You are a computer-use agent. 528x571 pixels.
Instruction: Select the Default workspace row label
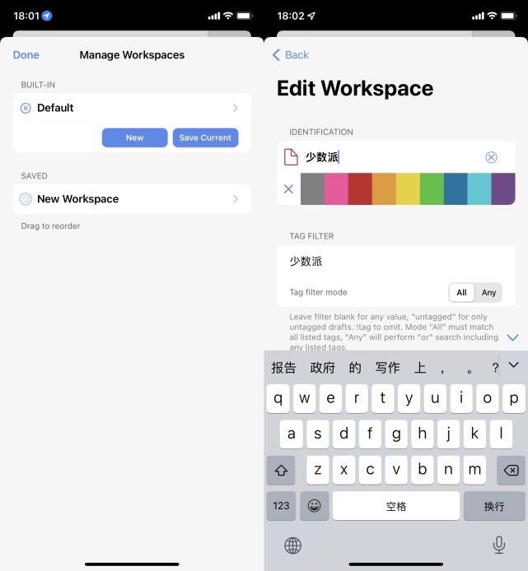(x=55, y=108)
